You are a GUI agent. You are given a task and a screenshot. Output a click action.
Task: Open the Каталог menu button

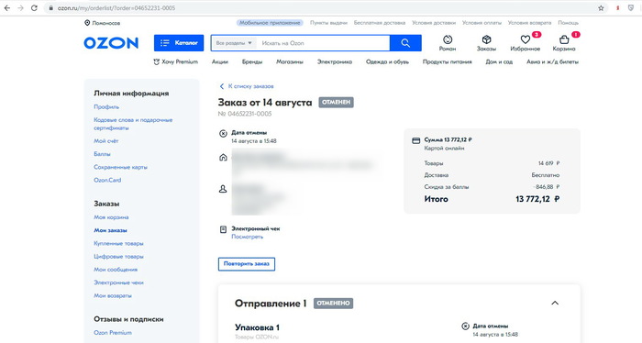tap(179, 43)
